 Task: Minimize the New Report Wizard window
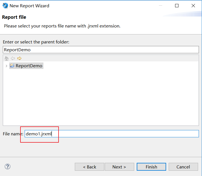pos(160,6)
